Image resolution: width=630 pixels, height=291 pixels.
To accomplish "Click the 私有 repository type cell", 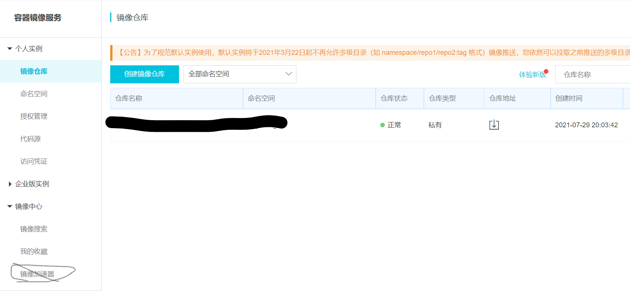I will pyautogui.click(x=435, y=125).
